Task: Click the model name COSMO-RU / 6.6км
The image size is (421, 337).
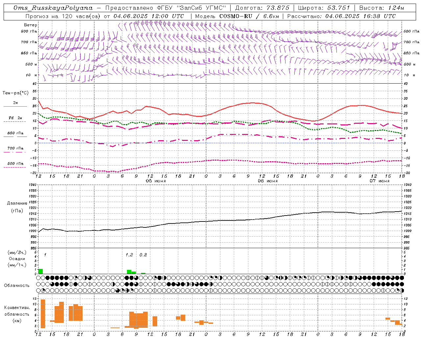Action: (x=249, y=16)
